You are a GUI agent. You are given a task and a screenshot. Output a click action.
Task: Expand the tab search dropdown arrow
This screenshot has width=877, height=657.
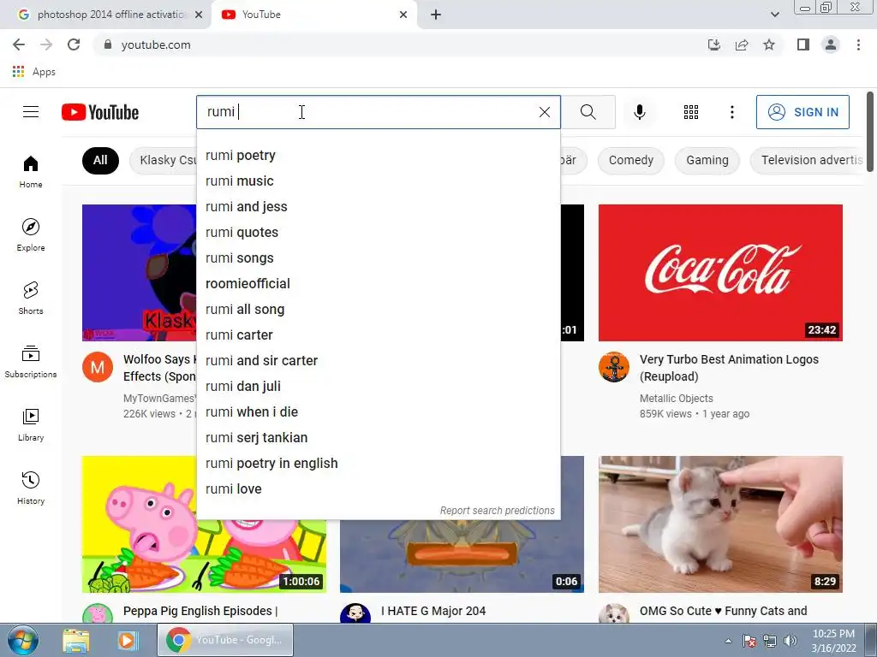click(x=774, y=15)
